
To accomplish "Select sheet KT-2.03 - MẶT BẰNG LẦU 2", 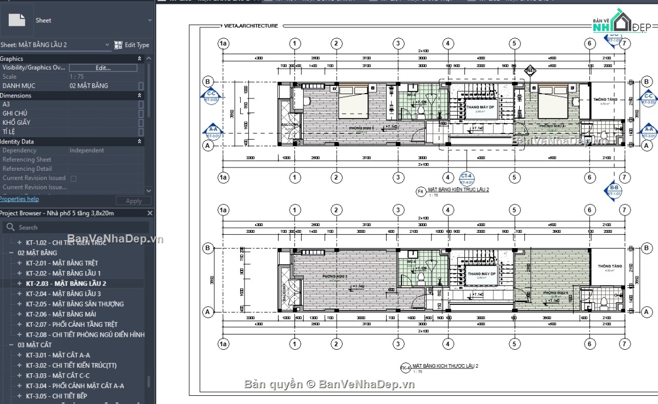I will pyautogui.click(x=66, y=284).
